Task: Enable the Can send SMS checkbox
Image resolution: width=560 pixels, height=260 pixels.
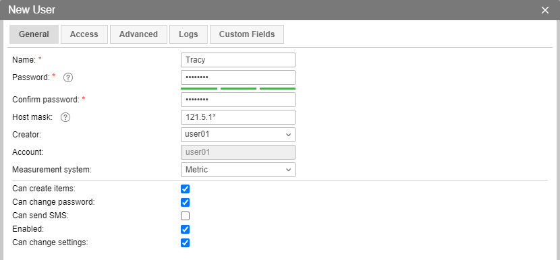Action: 185,216
